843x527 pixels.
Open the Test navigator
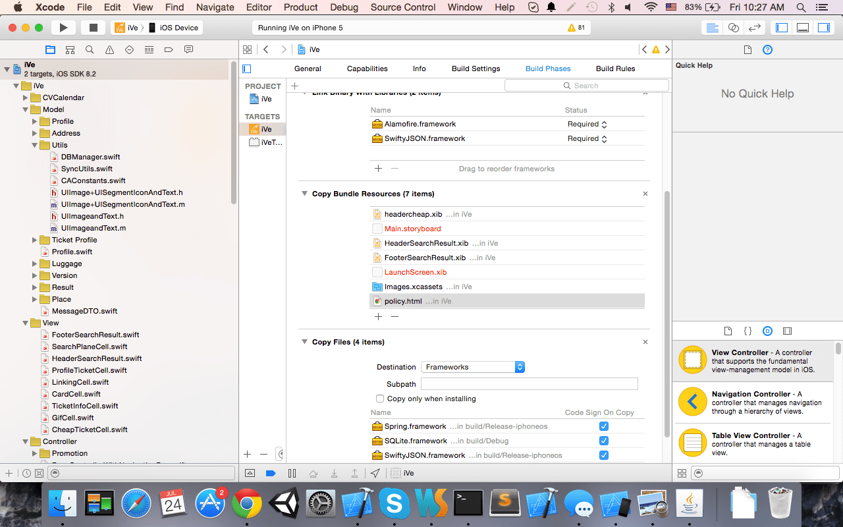129,49
